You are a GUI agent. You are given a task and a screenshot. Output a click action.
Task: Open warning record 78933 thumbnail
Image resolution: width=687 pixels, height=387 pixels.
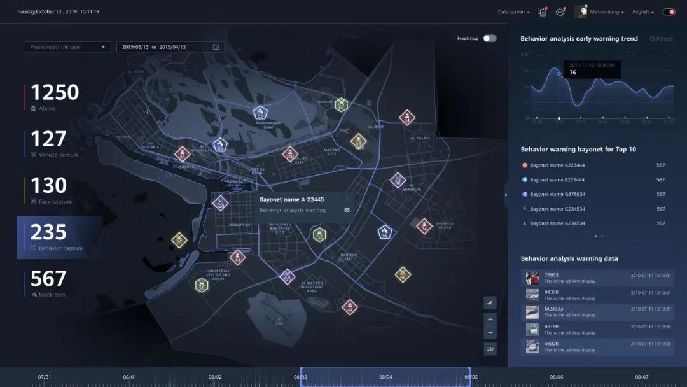[x=532, y=278]
